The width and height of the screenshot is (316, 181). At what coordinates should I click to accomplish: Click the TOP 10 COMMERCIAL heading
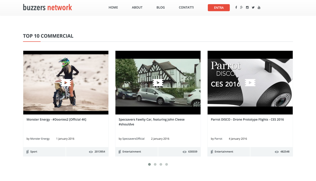click(x=48, y=36)
